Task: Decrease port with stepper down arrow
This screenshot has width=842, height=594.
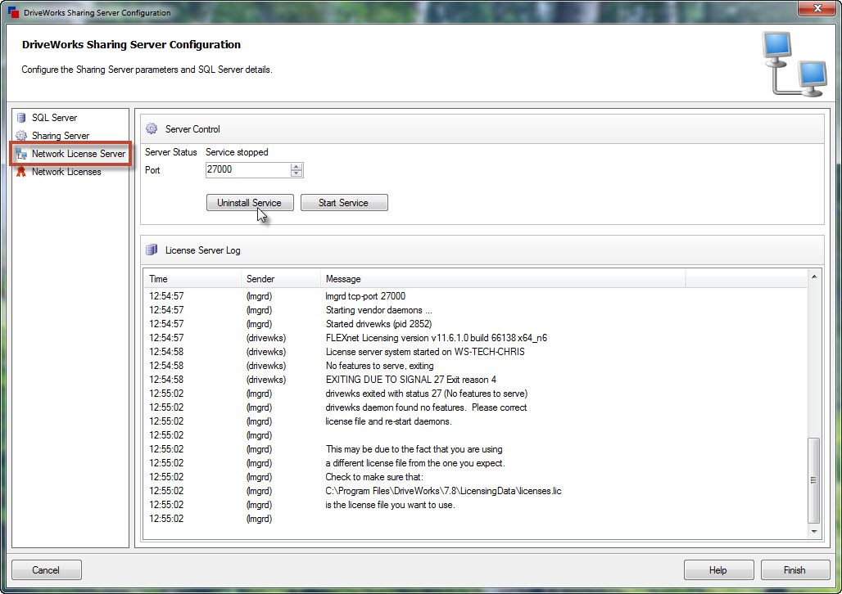Action: click(x=297, y=173)
